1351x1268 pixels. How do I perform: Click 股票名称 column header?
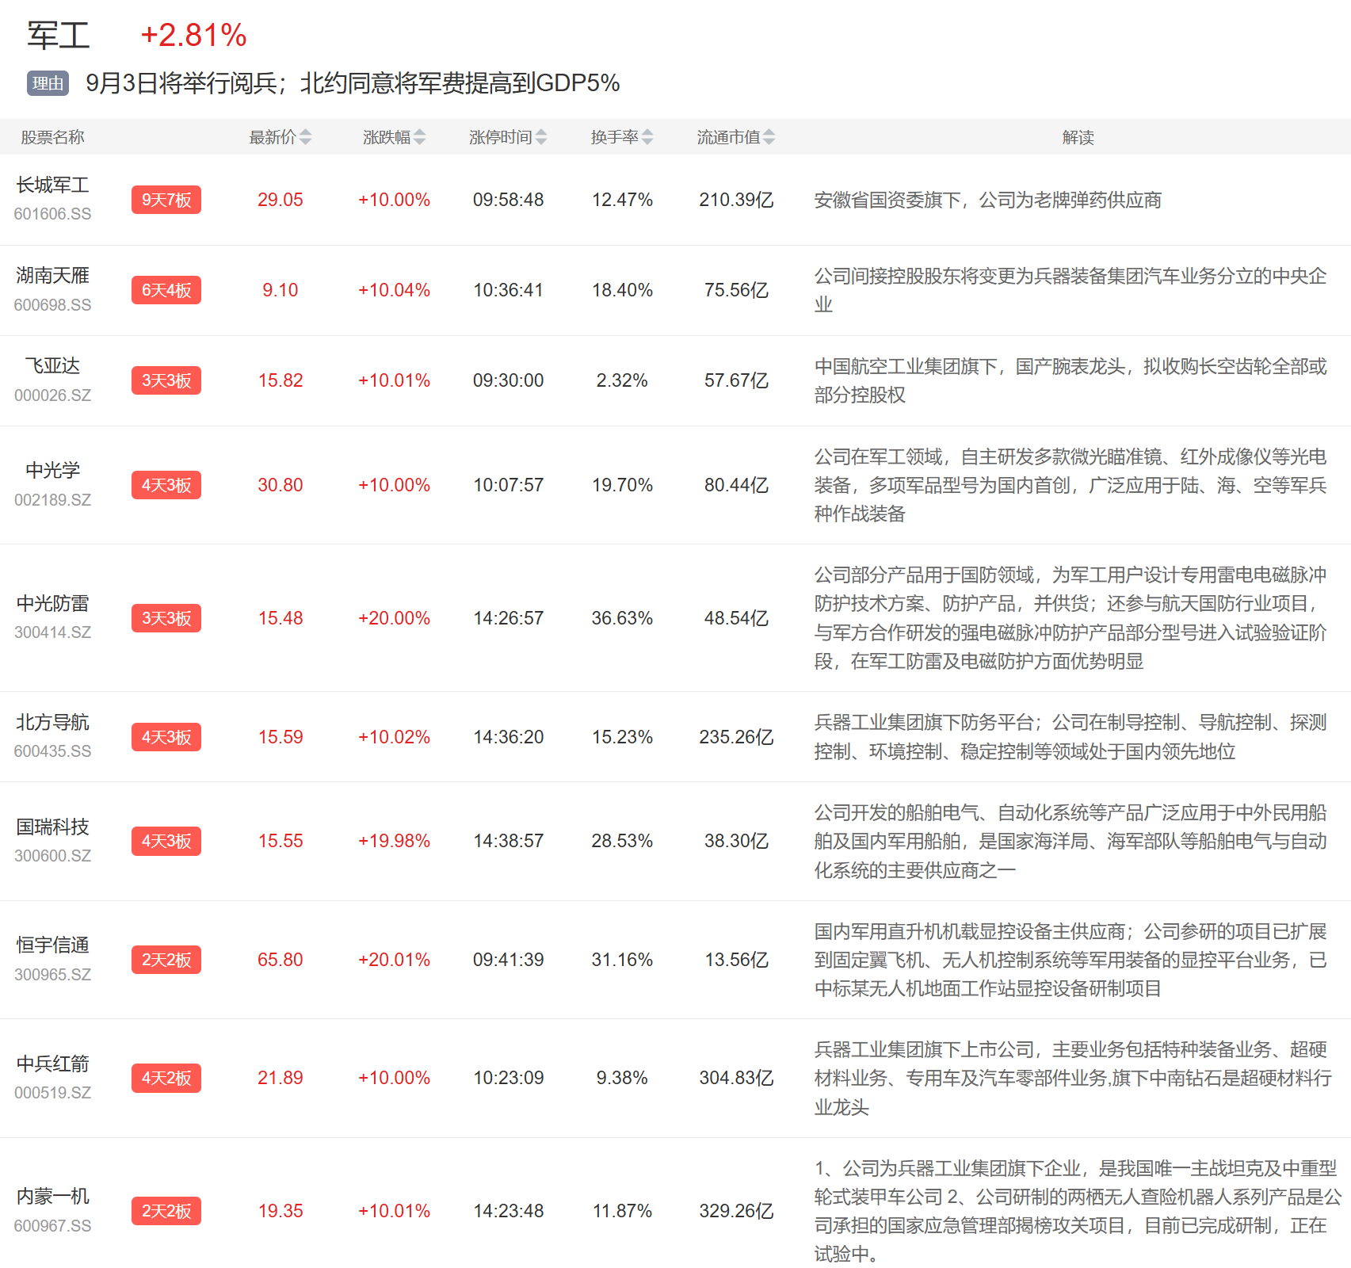coord(52,137)
